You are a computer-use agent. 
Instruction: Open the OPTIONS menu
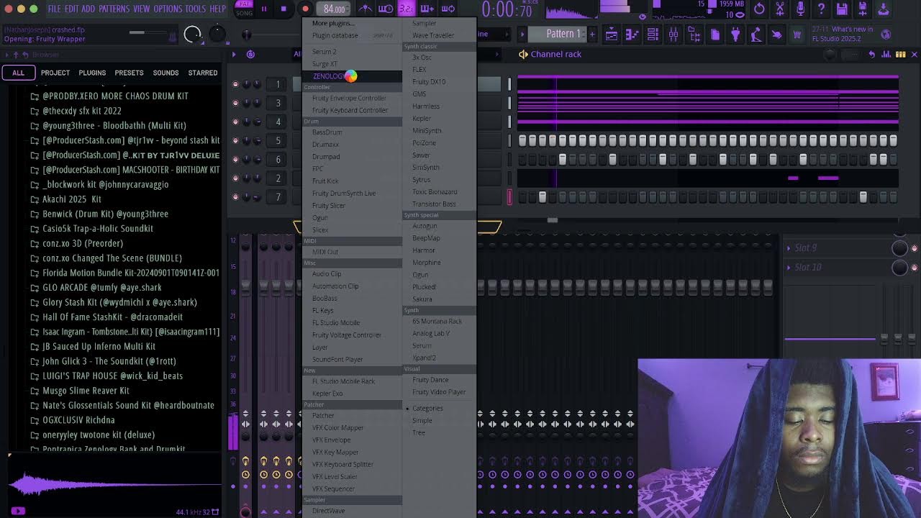(168, 9)
